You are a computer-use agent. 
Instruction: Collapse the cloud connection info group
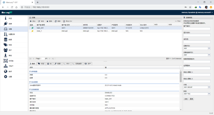click(30, 89)
